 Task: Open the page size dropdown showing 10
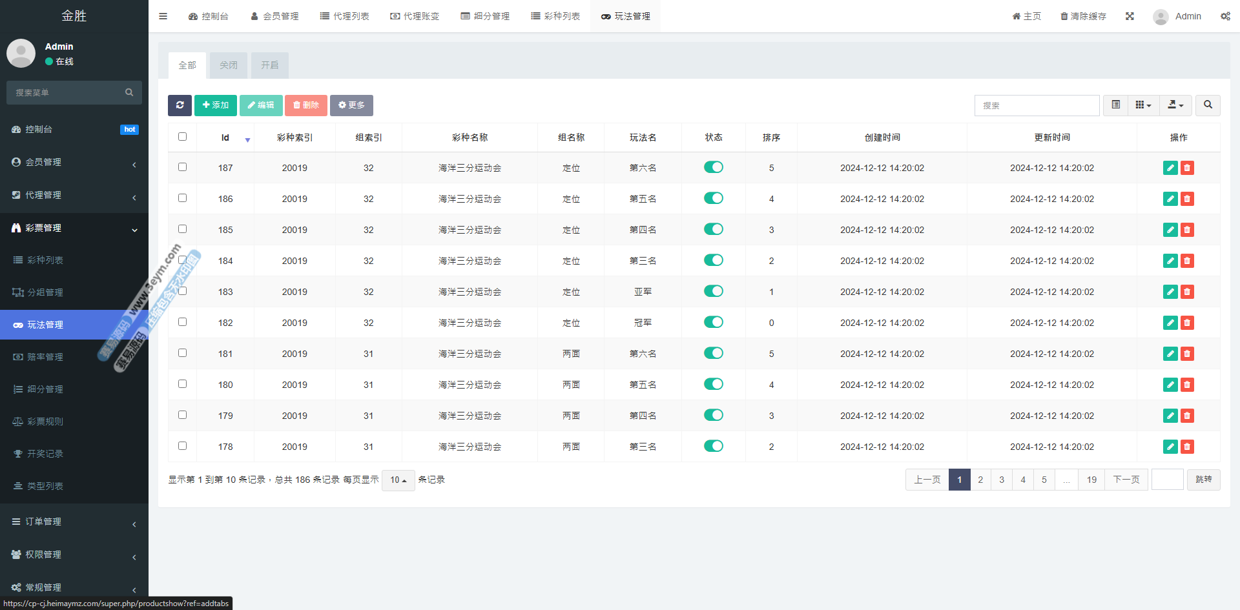(398, 480)
